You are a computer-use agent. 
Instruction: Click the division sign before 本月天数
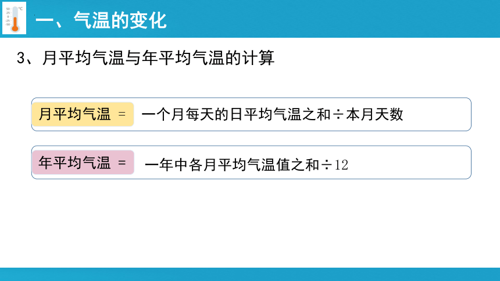click(x=338, y=114)
